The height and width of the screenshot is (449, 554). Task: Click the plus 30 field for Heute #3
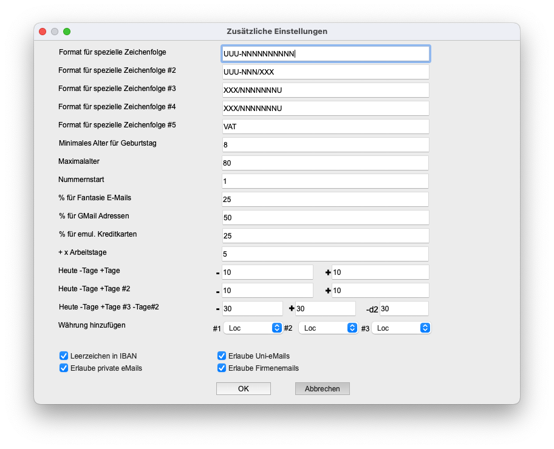326,308
